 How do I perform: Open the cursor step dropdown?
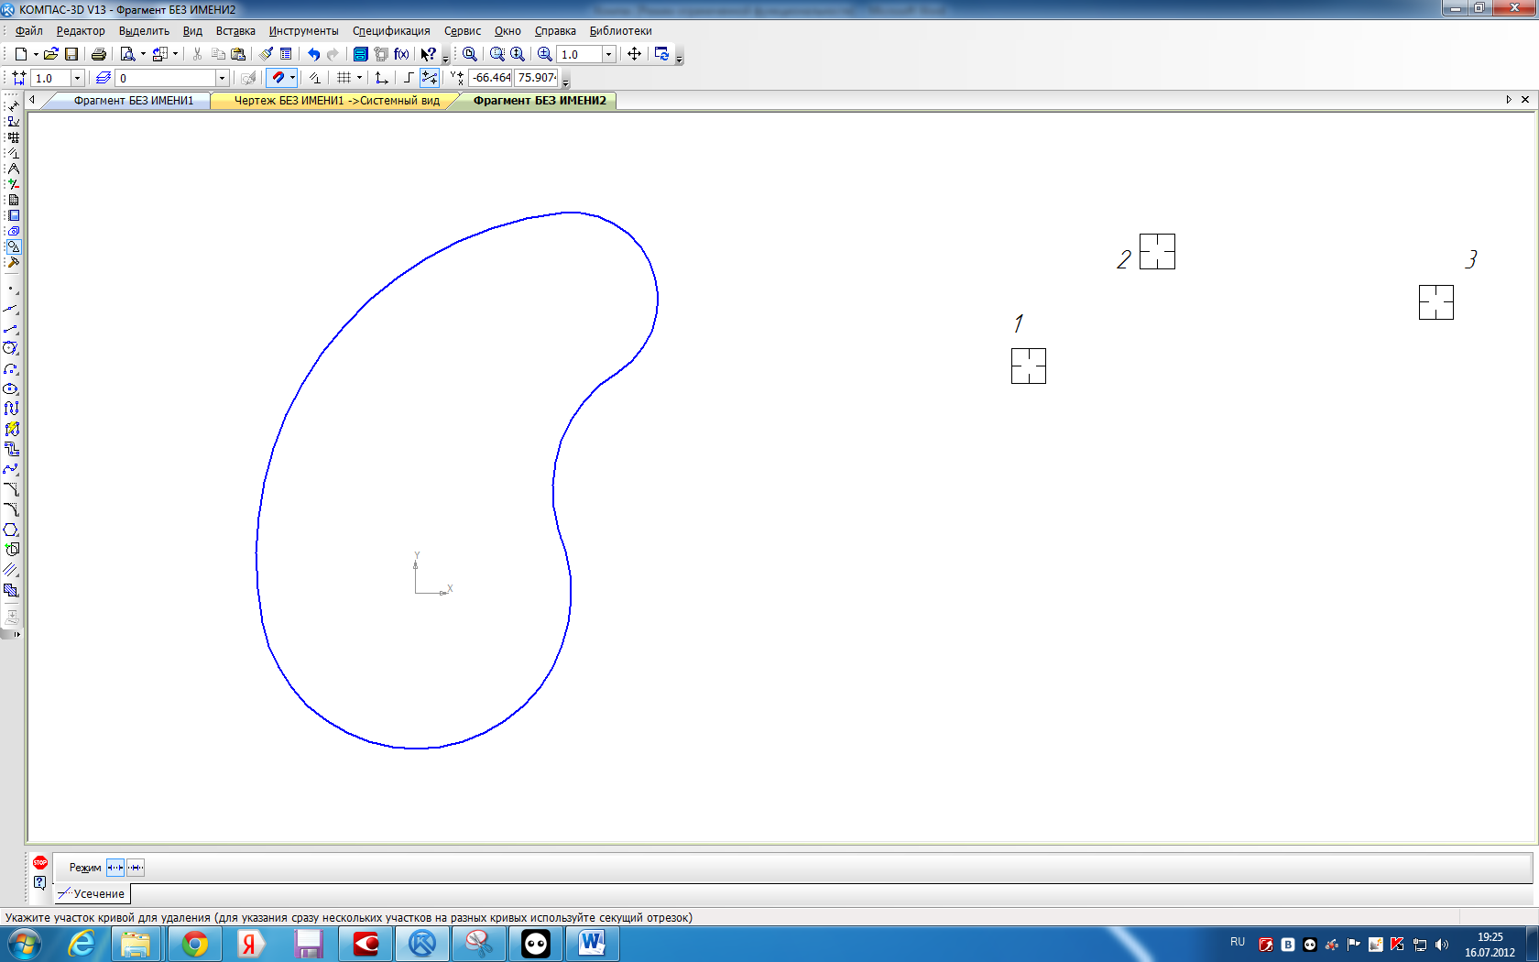coord(77,78)
